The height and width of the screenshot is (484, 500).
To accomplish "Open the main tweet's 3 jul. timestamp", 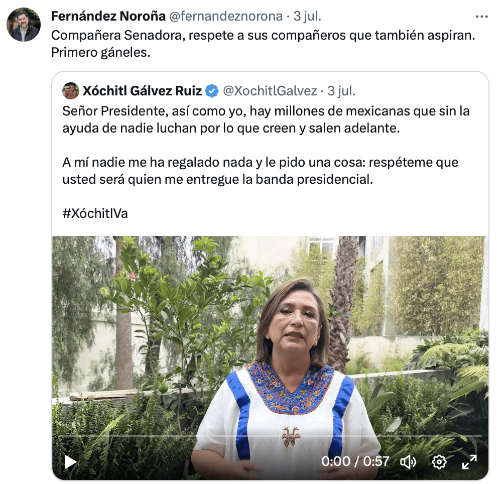I will pos(307,16).
